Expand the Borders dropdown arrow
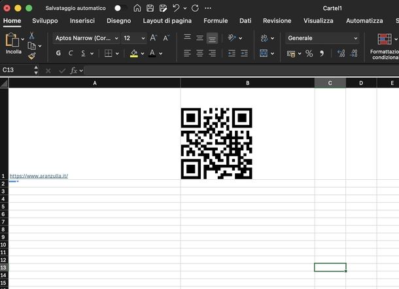Image resolution: width=399 pixels, height=289 pixels. [117, 54]
